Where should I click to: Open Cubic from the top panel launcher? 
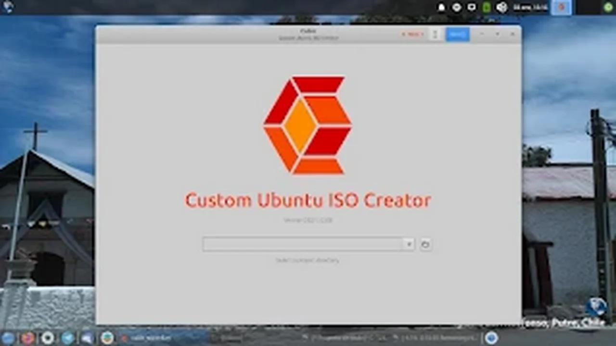click(560, 8)
